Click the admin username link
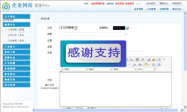 [x=110, y=3]
